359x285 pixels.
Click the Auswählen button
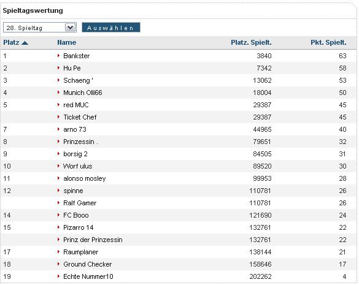[111, 28]
